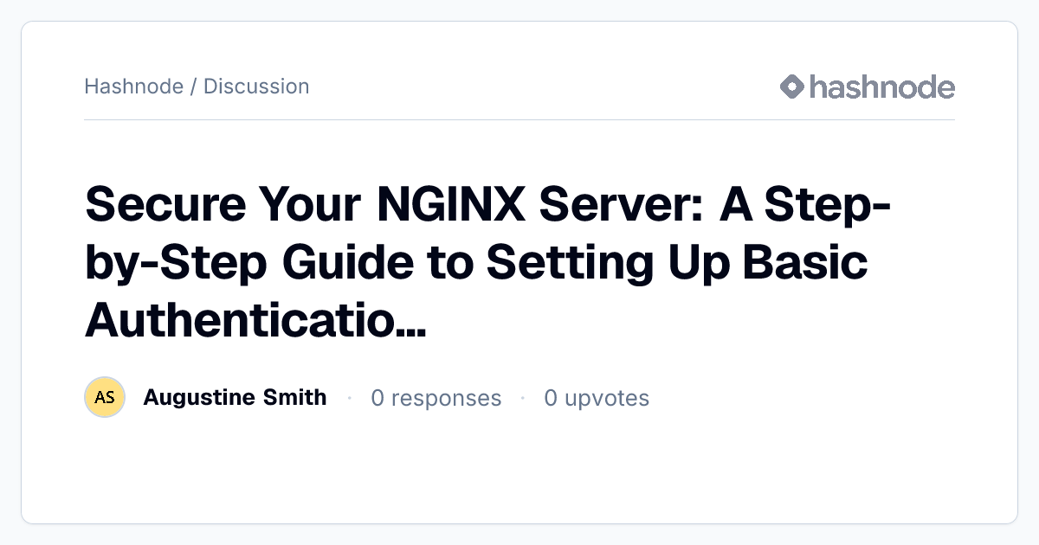This screenshot has width=1039, height=545.
Task: Click the Hashnode logo icon
Action: pyautogui.click(x=792, y=87)
